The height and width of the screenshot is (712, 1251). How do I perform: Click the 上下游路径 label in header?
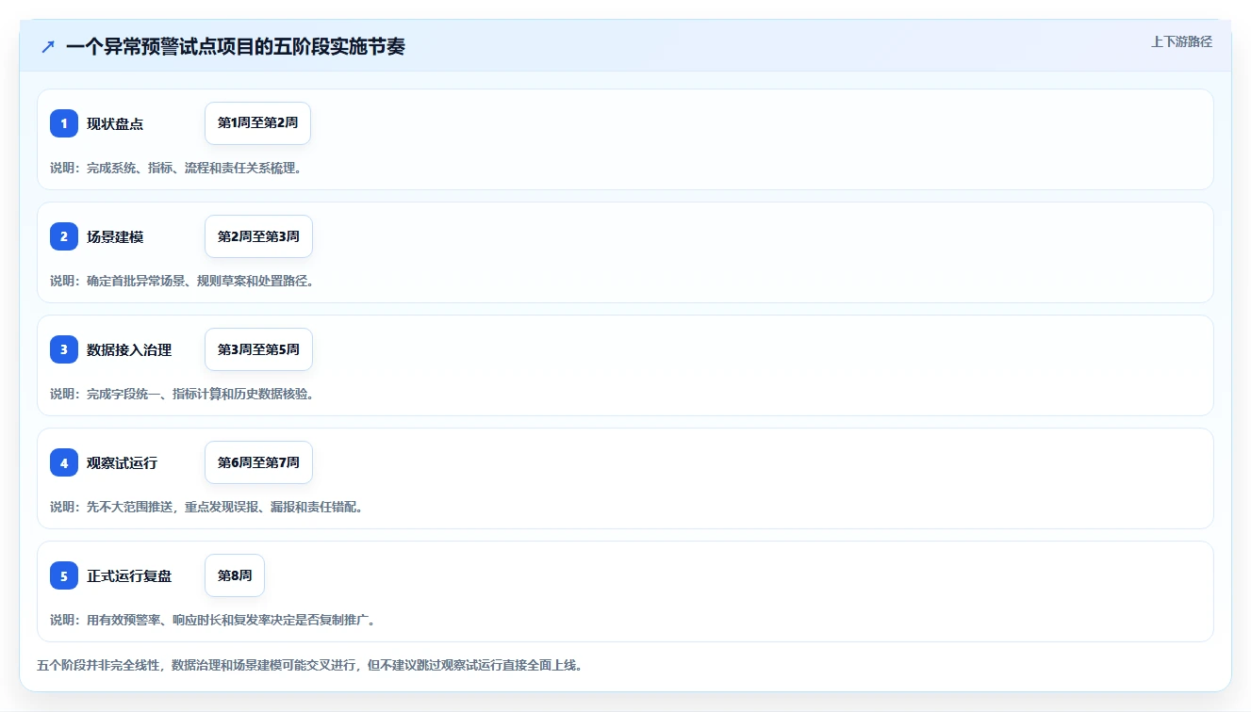[1181, 42]
